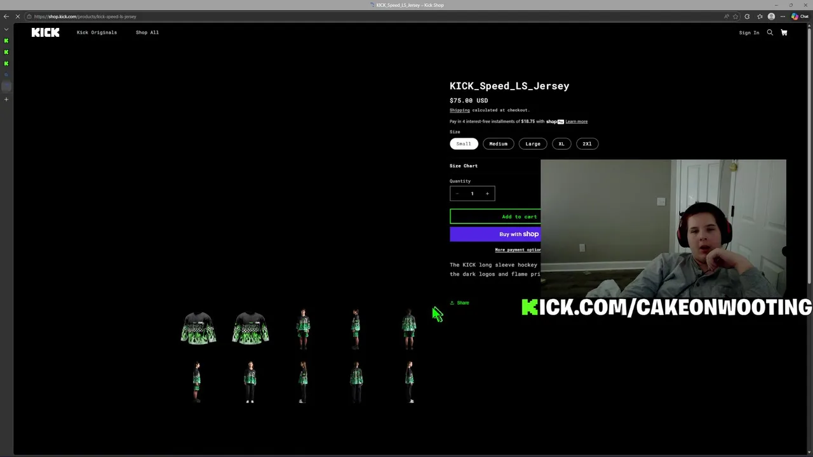Screen dimensions: 813x457
Task: Click the product title KICK_Speed_LS_Jersey
Action: tap(509, 86)
